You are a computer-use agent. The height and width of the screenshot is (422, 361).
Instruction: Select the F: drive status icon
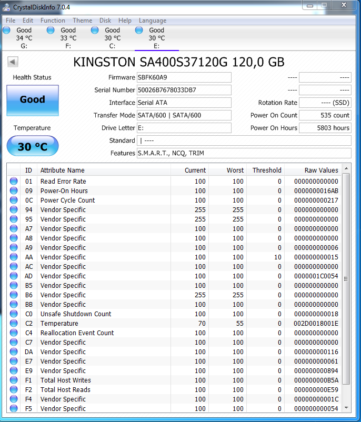point(51,31)
